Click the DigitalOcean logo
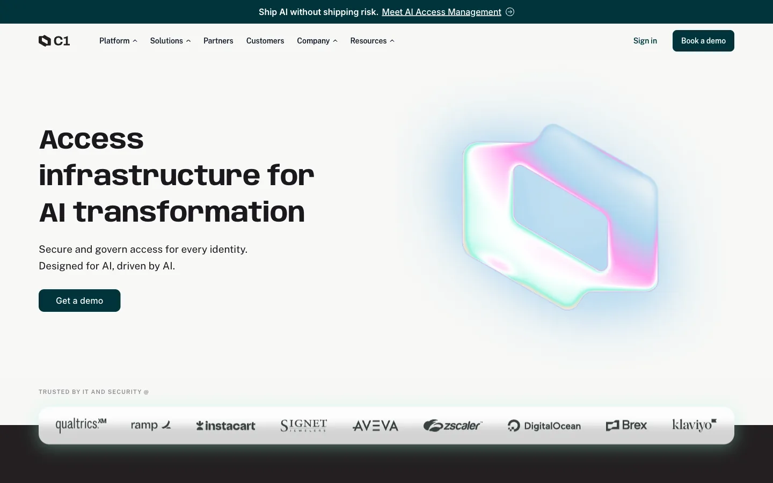 point(544,426)
